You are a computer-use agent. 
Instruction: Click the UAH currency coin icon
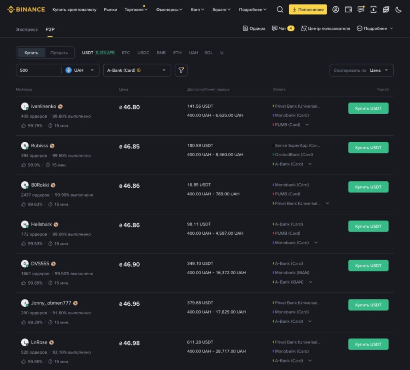point(68,70)
